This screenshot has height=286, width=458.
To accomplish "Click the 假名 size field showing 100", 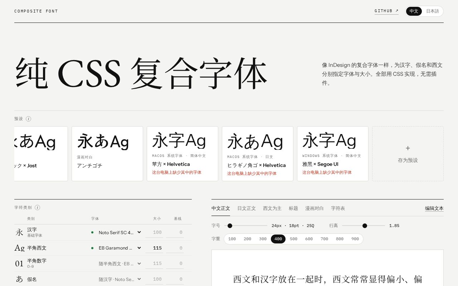I will coord(154,279).
